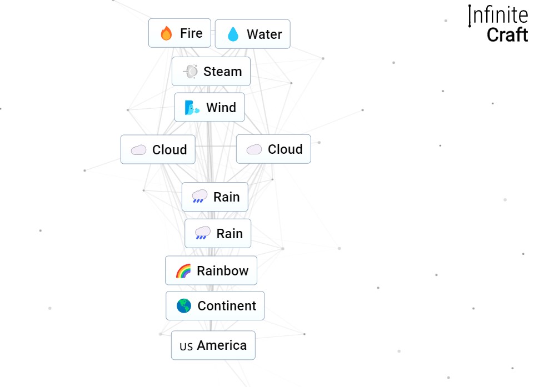Click the flame icon on Fire

(166, 33)
